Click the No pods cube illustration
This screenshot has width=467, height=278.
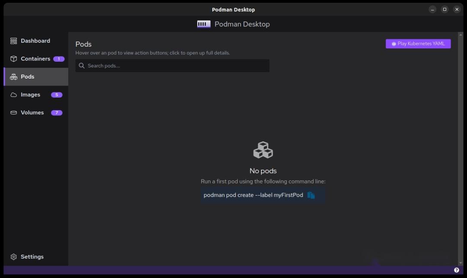[x=263, y=150]
